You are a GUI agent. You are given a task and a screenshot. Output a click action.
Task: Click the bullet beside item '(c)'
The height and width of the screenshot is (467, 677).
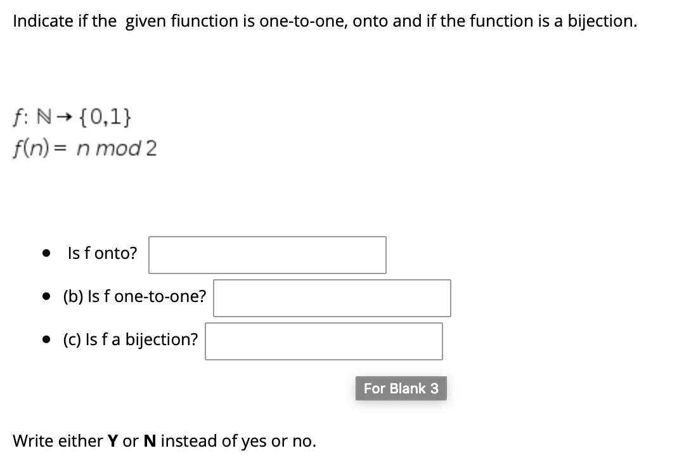click(x=46, y=339)
